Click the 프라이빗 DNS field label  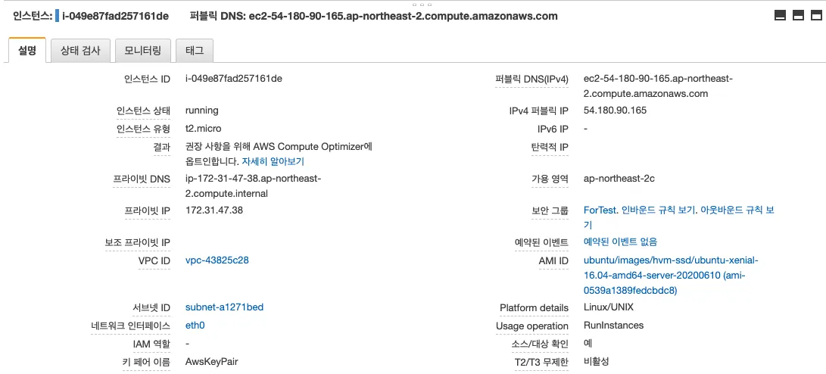pos(142,179)
